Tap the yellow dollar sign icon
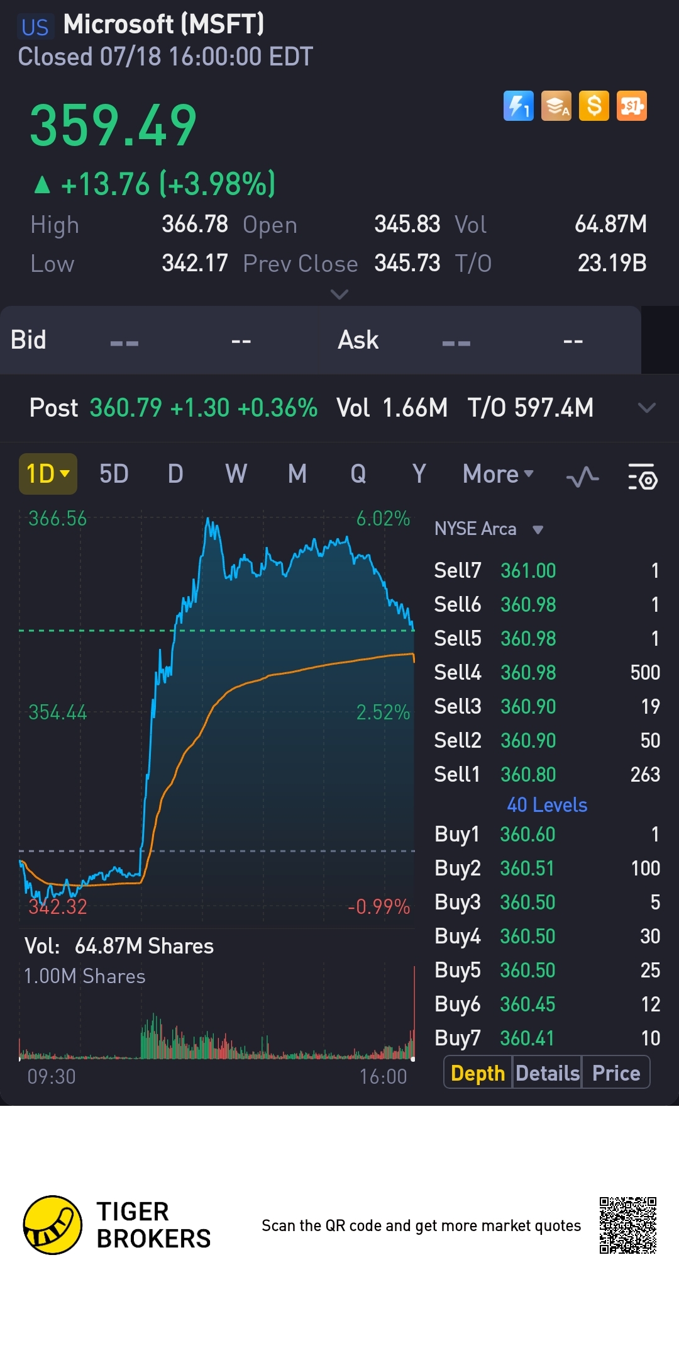This screenshot has width=679, height=1345. coord(594,106)
